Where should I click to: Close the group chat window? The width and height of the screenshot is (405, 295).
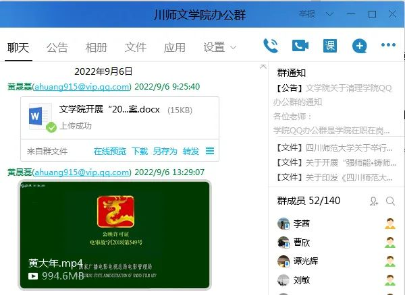tap(392, 14)
